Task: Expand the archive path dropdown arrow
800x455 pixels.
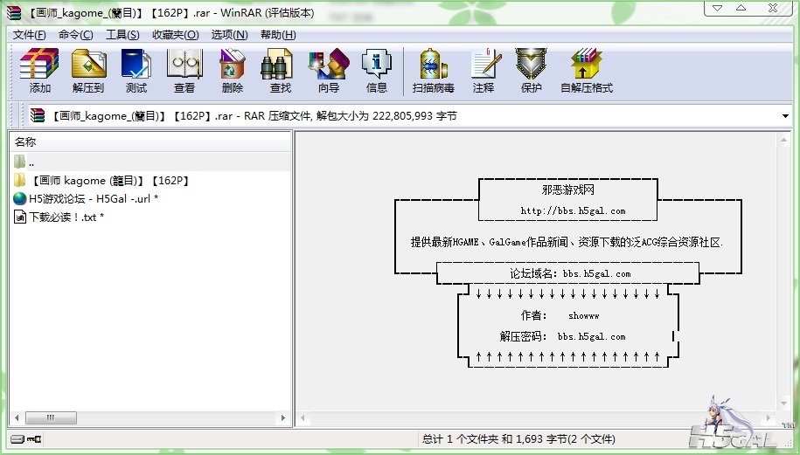Action: (785, 115)
